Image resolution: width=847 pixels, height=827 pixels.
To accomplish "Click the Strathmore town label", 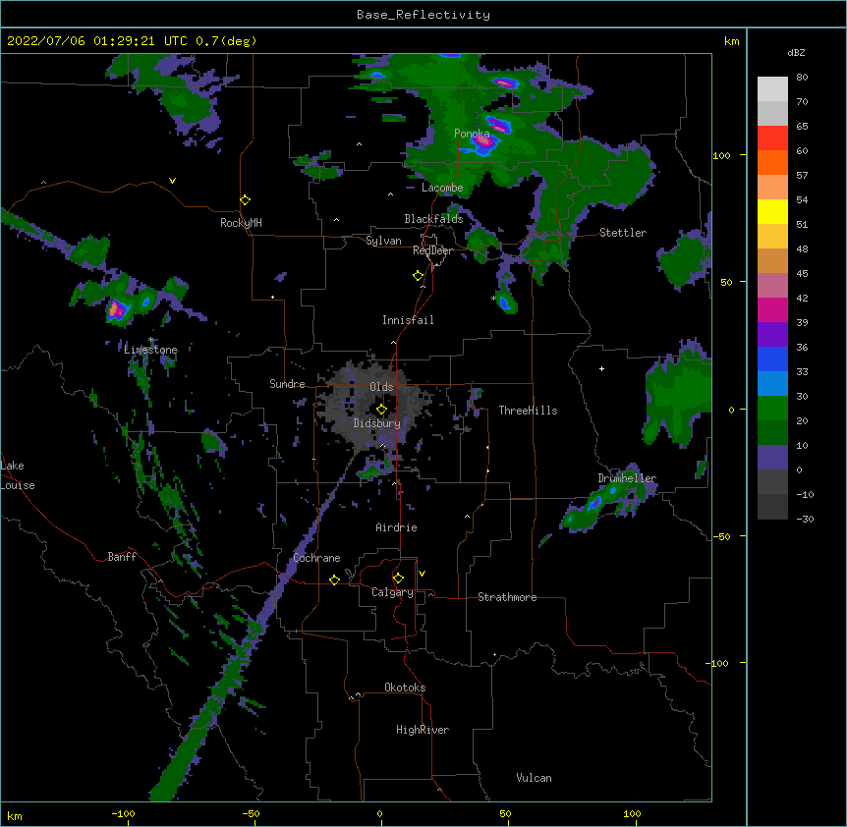I will [x=507, y=597].
